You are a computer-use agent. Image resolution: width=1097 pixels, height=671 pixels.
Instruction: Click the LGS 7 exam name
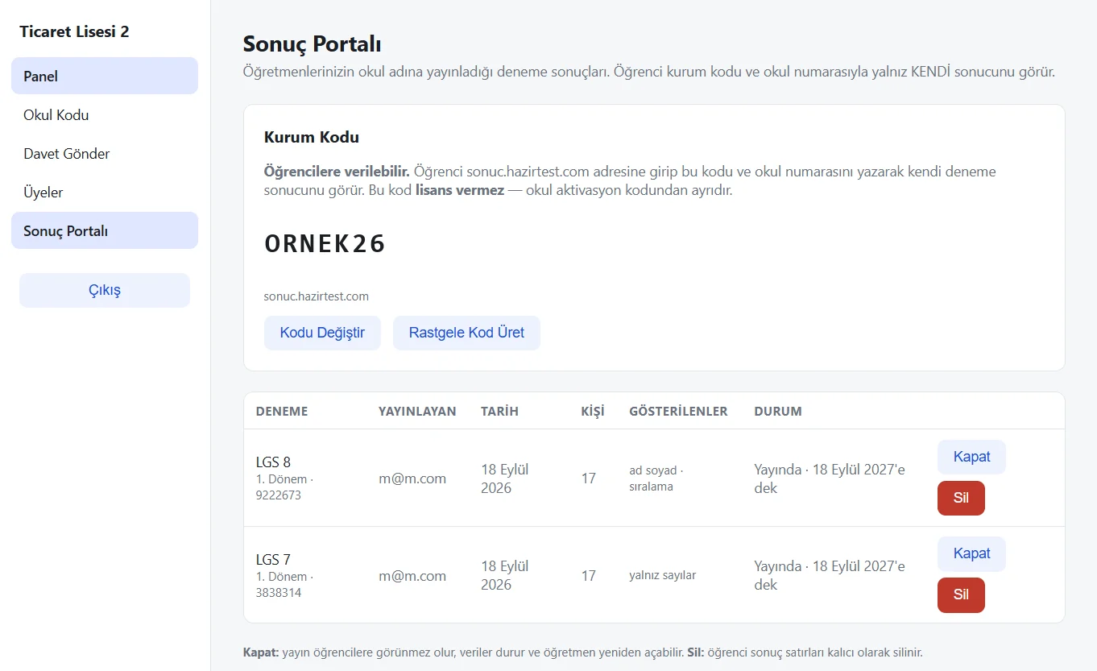(273, 560)
